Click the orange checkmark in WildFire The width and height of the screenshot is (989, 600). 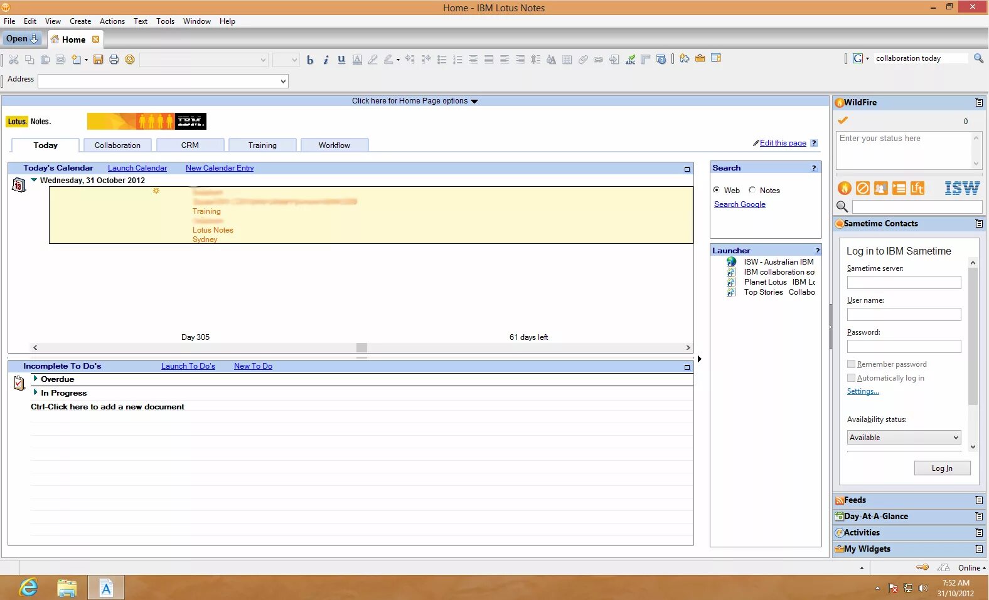(x=843, y=120)
